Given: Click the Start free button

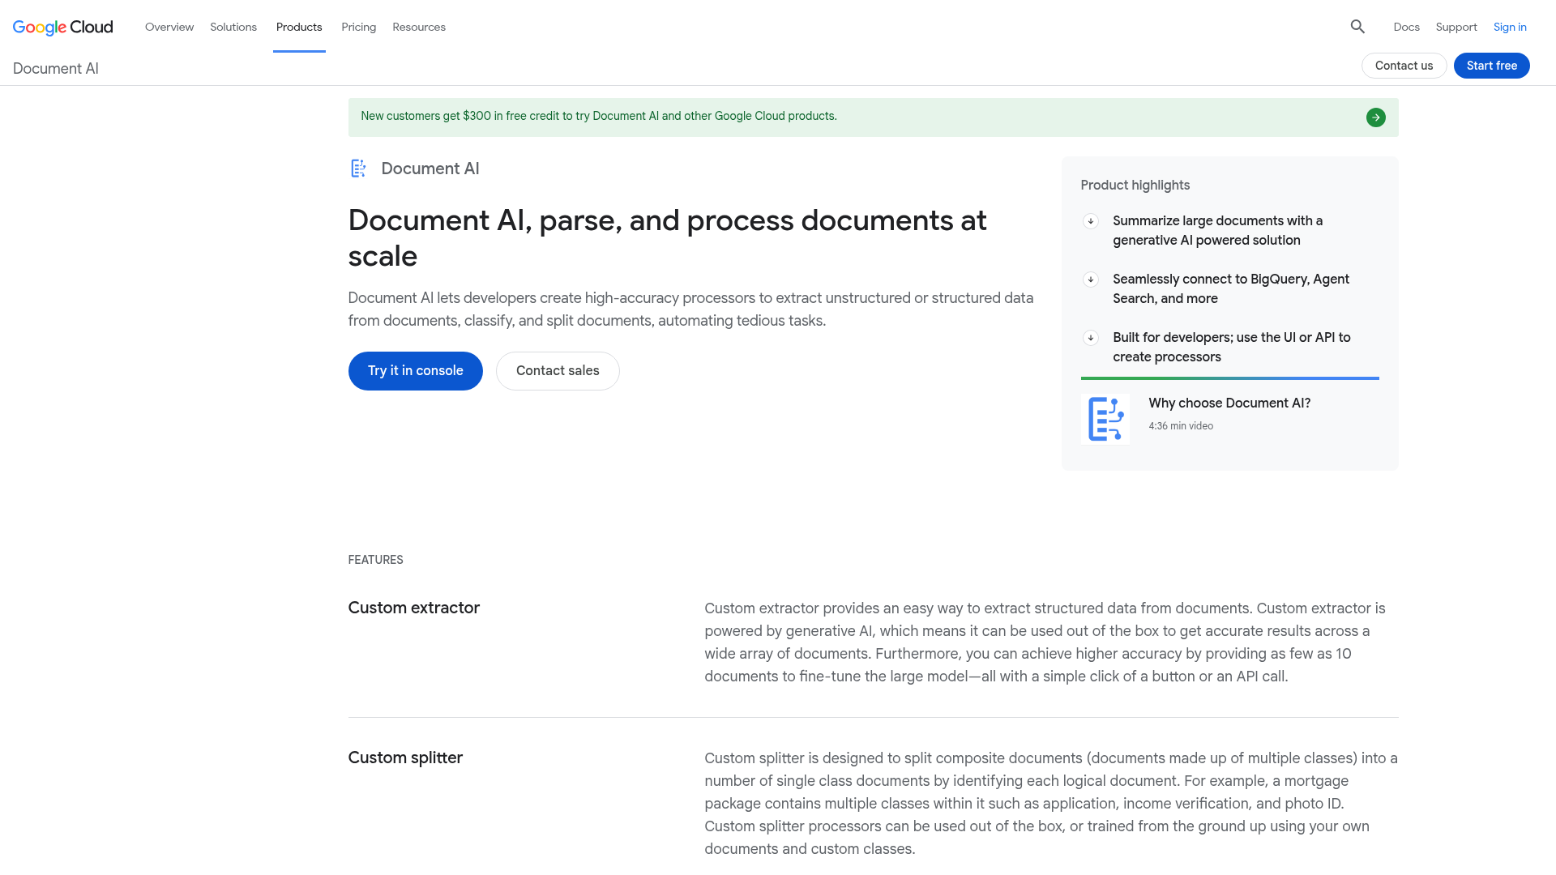Looking at the screenshot, I should click(x=1491, y=66).
